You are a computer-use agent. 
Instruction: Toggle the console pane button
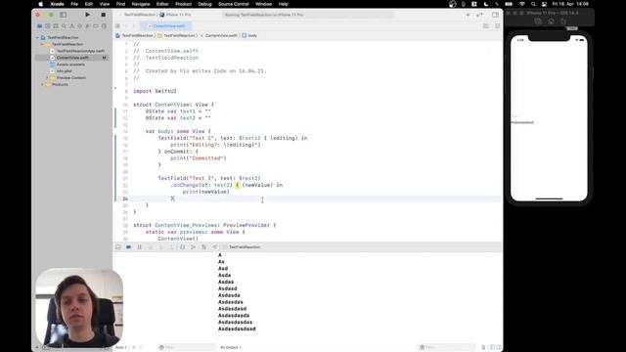[498, 347]
